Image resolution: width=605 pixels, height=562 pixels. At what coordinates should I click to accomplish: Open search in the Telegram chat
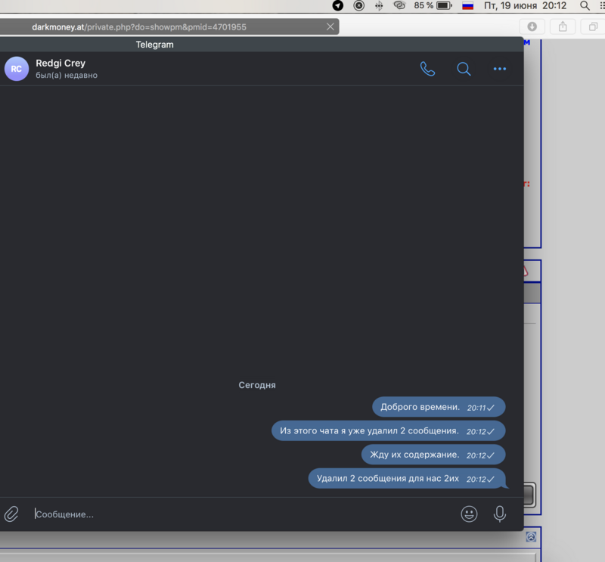tap(464, 69)
